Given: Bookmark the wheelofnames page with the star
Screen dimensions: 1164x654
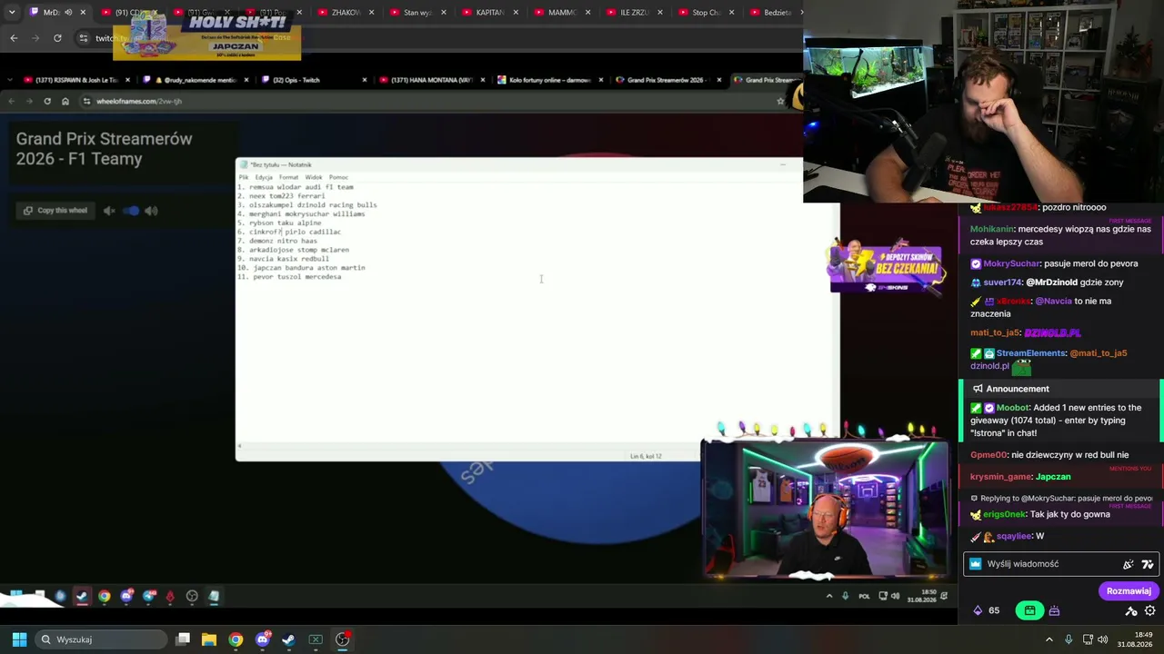Looking at the screenshot, I should pos(780,101).
